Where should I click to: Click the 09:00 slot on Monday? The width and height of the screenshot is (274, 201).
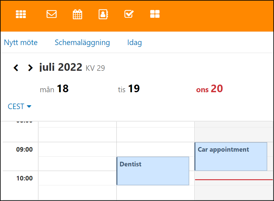pos(77,149)
